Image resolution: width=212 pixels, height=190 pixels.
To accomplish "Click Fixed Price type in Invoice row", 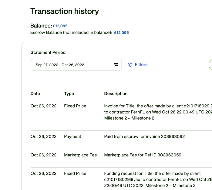I will point(75,106).
